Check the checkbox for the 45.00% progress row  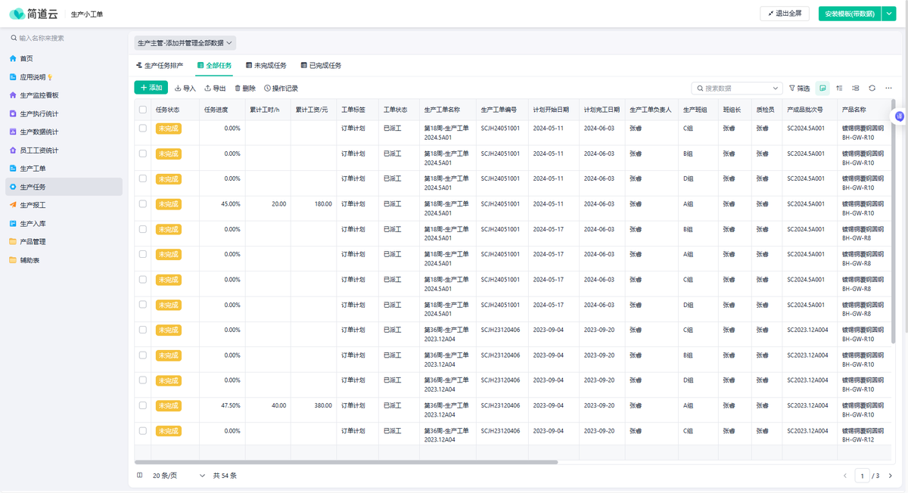(143, 204)
